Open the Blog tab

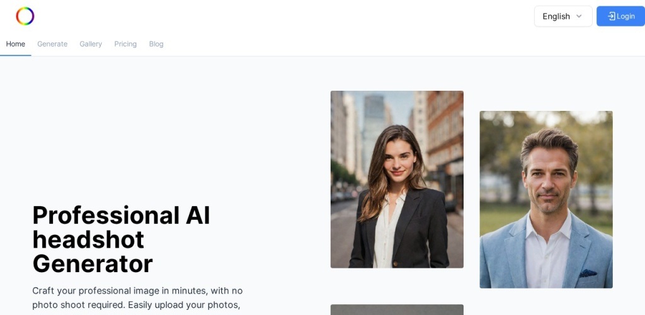click(x=156, y=44)
